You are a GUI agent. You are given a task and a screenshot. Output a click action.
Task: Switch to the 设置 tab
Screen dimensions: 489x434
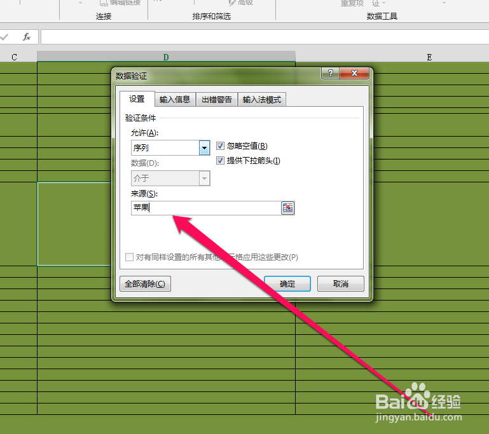pos(137,99)
